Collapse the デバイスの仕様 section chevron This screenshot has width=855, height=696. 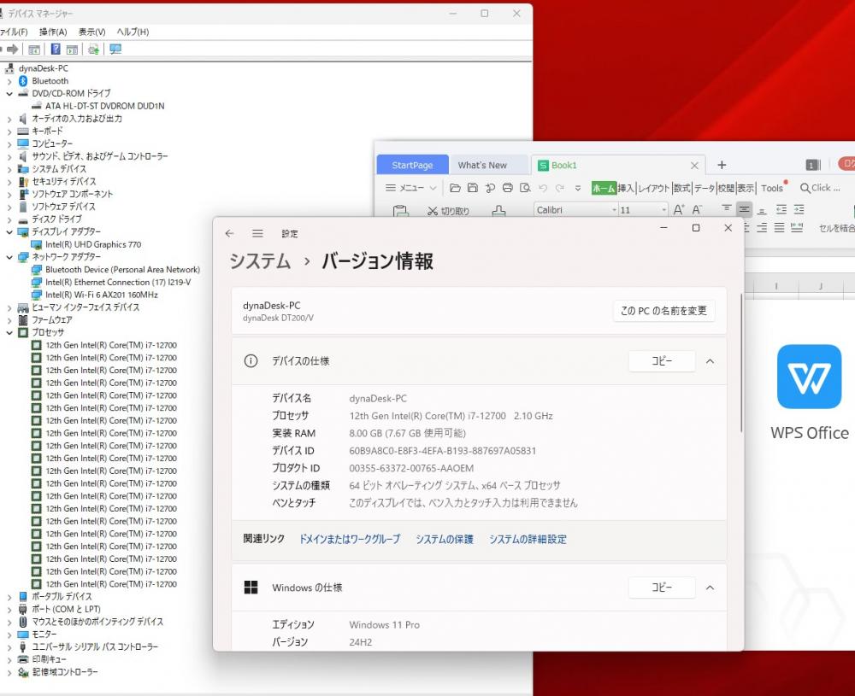[710, 361]
